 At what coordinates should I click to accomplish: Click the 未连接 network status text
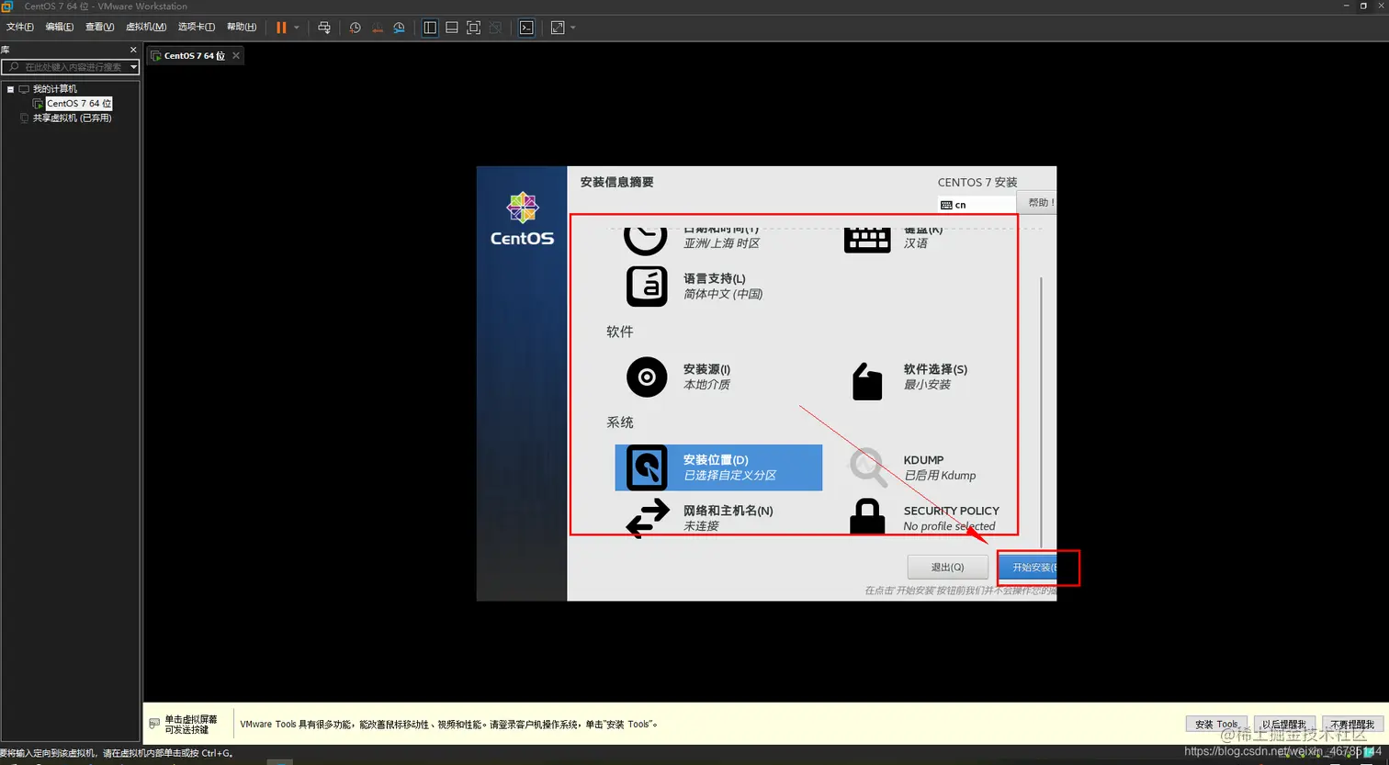click(x=701, y=526)
